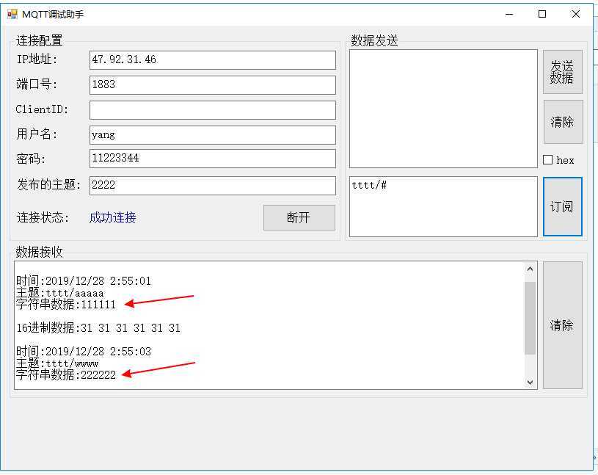Click the 数据接收 group label
Viewport: 598px width, 475px height.
tap(39, 251)
